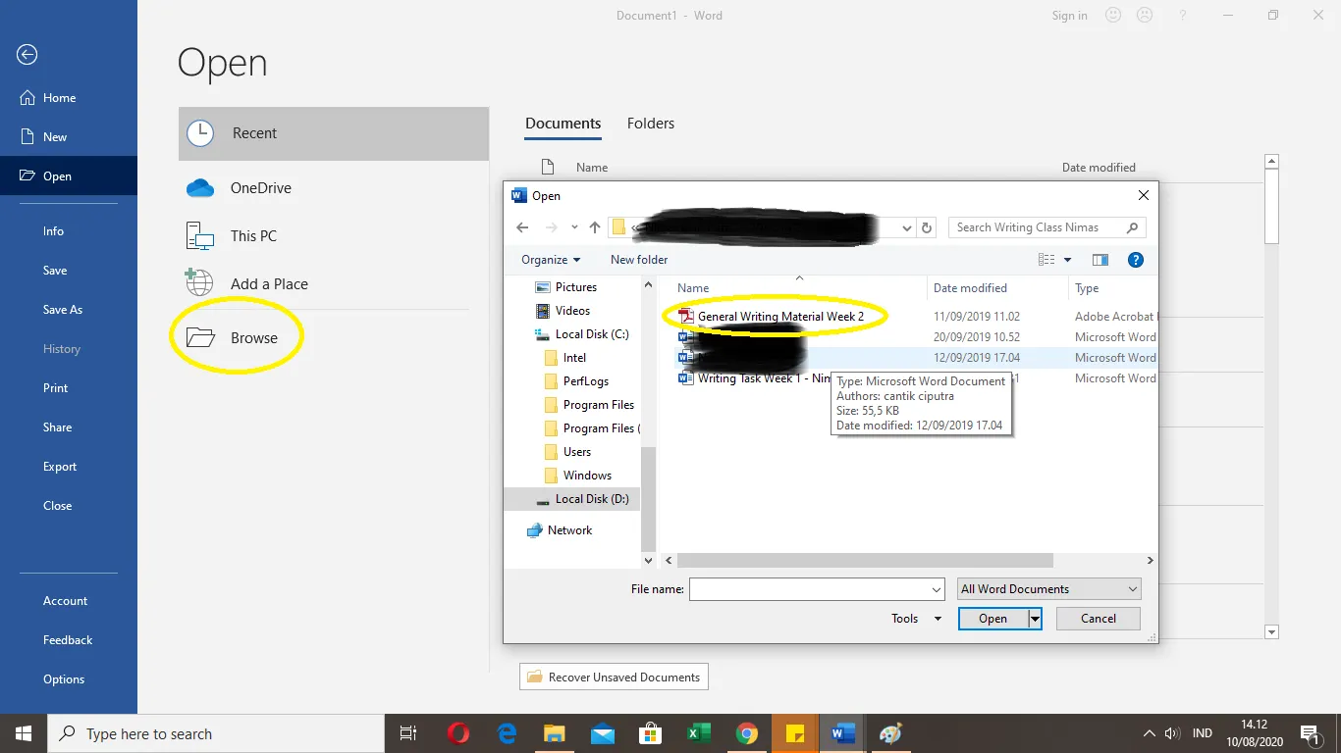The height and width of the screenshot is (753, 1341).
Task: Open Google Chrome from the taskbar
Action: [747, 733]
